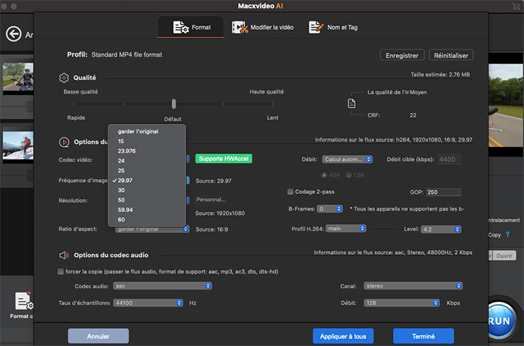Click the road preview image on right

505,106
